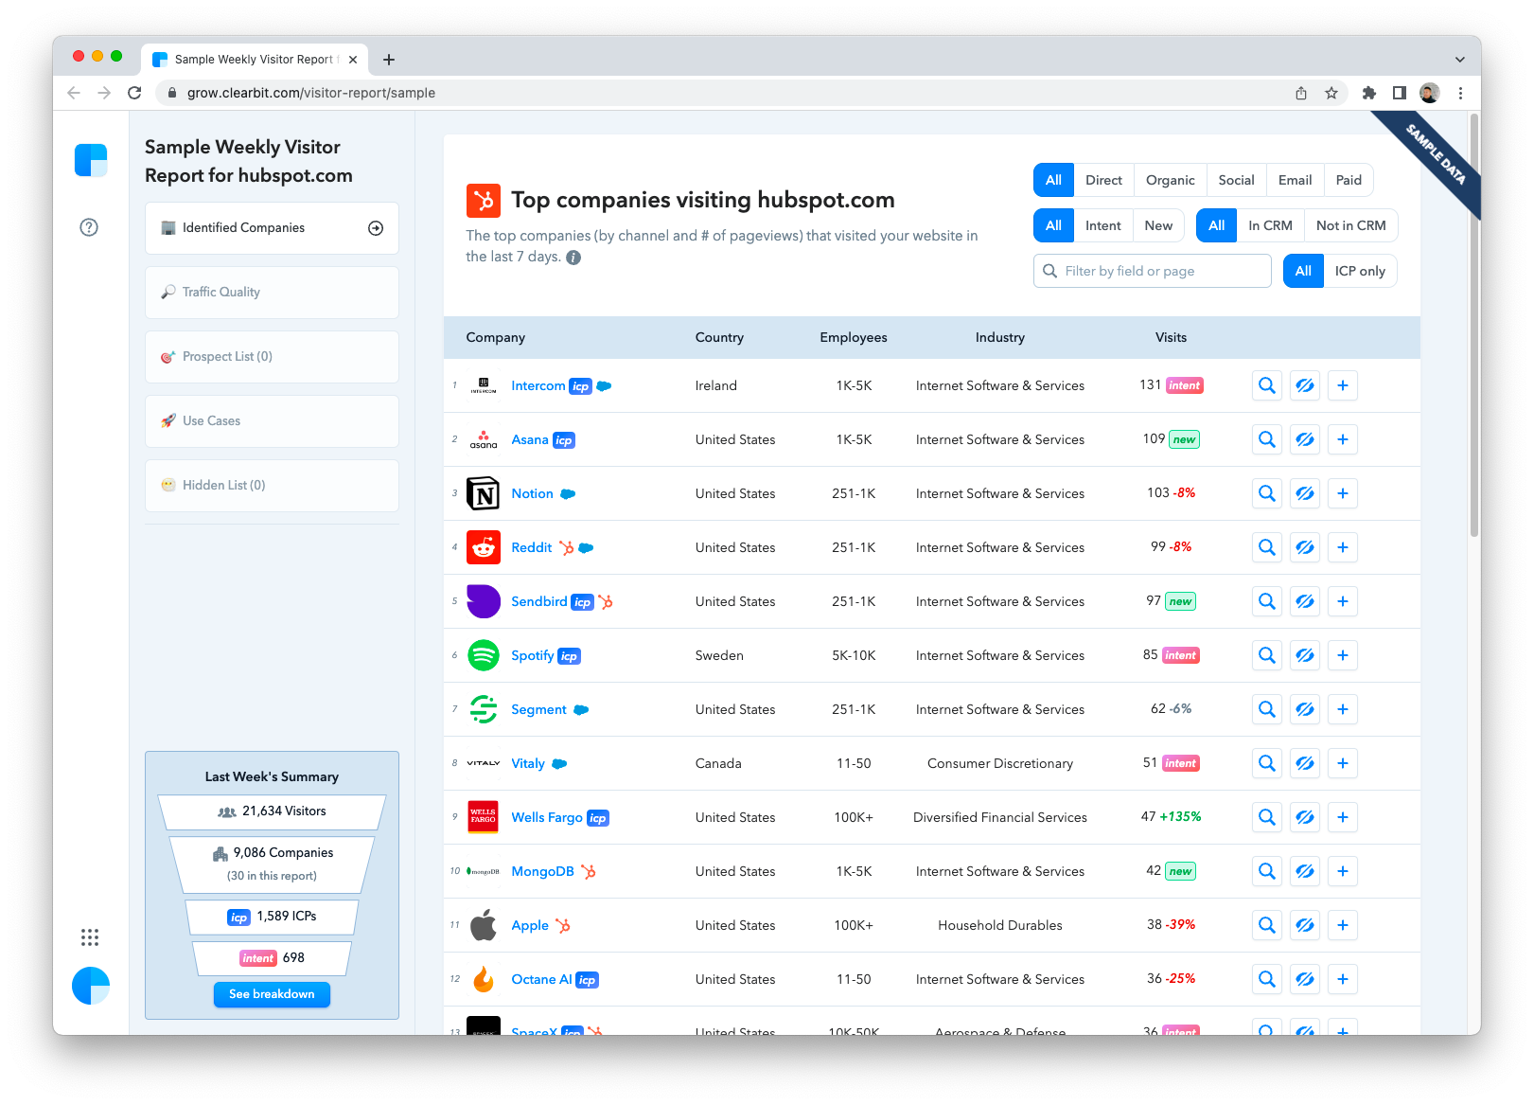The width and height of the screenshot is (1534, 1105).
Task: Hide Notion from the report
Action: click(x=1305, y=493)
